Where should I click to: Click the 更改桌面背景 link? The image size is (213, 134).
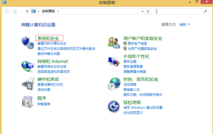(133, 66)
